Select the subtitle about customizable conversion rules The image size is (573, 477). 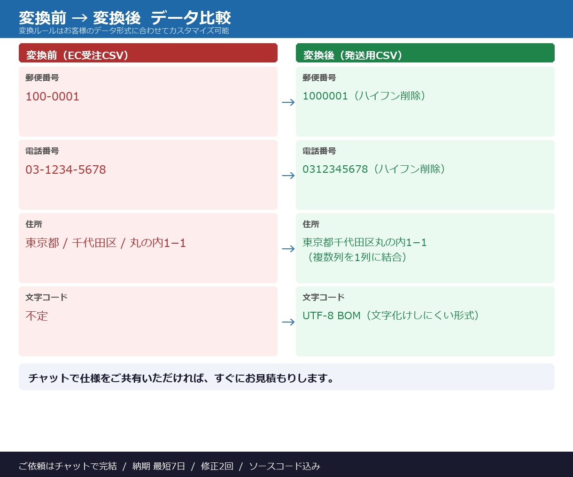124,31
